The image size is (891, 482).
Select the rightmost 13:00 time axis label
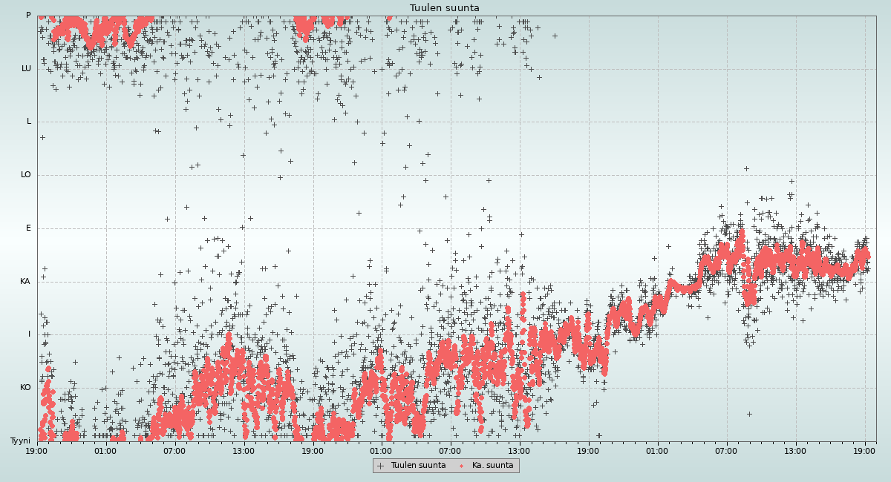point(795,450)
